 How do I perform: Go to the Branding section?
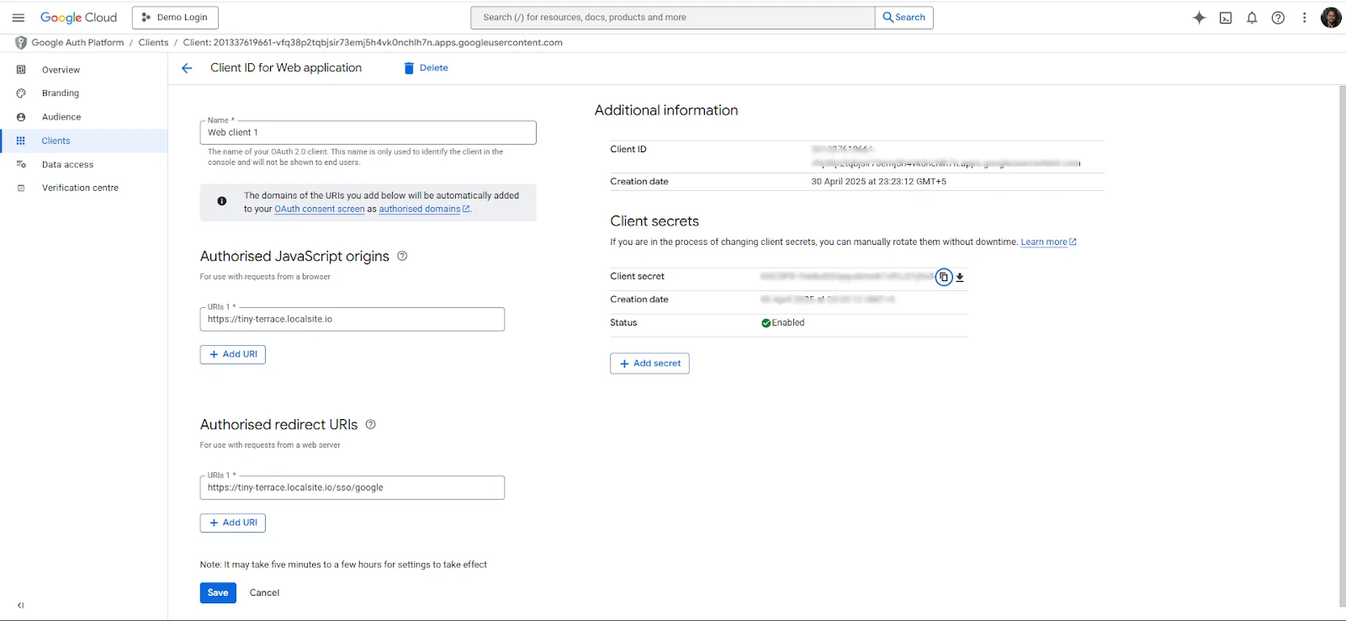(61, 93)
